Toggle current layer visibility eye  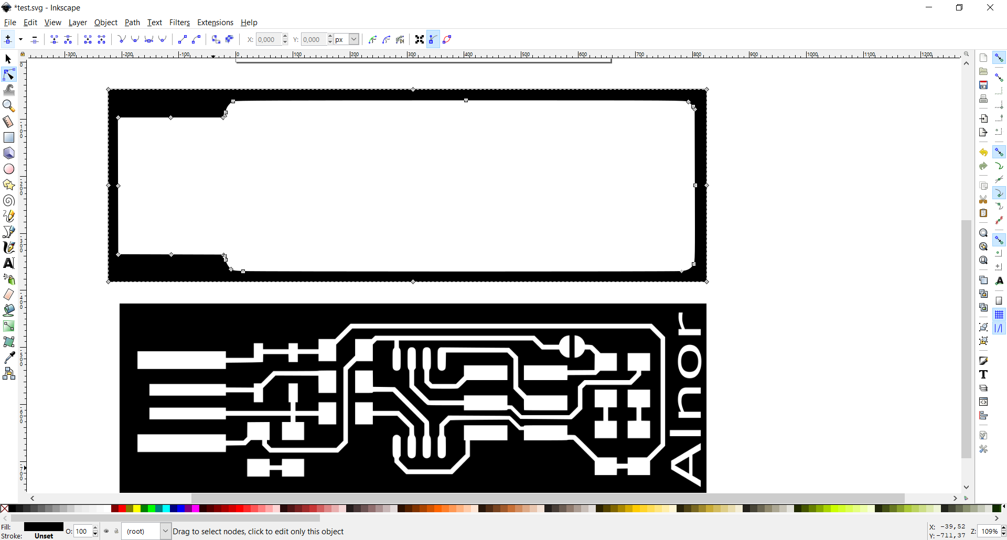[x=106, y=531]
